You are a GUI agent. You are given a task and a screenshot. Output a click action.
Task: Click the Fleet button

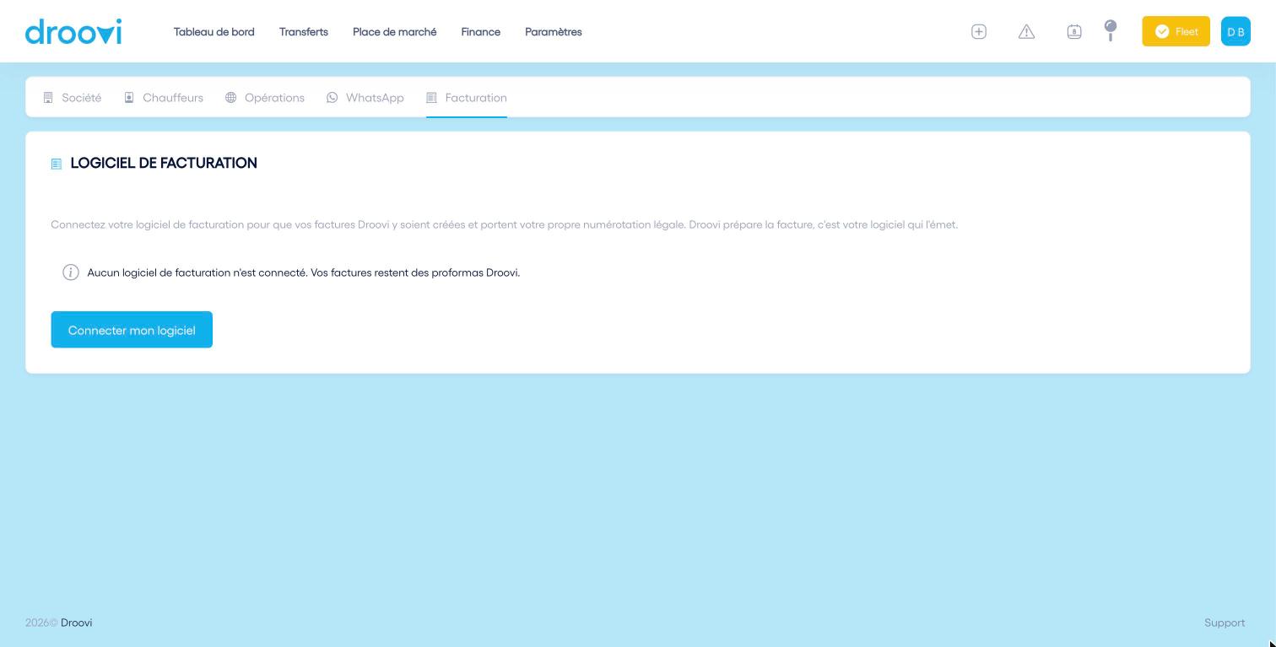tap(1176, 31)
